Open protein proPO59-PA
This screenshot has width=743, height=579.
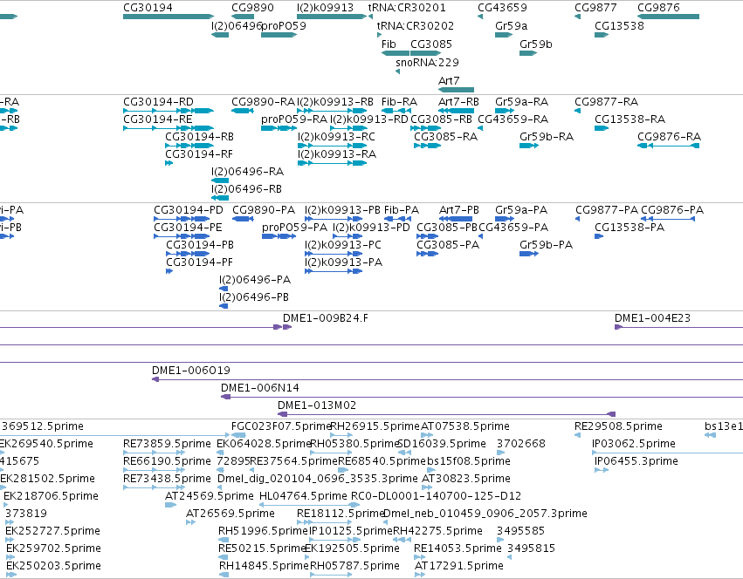279,236
